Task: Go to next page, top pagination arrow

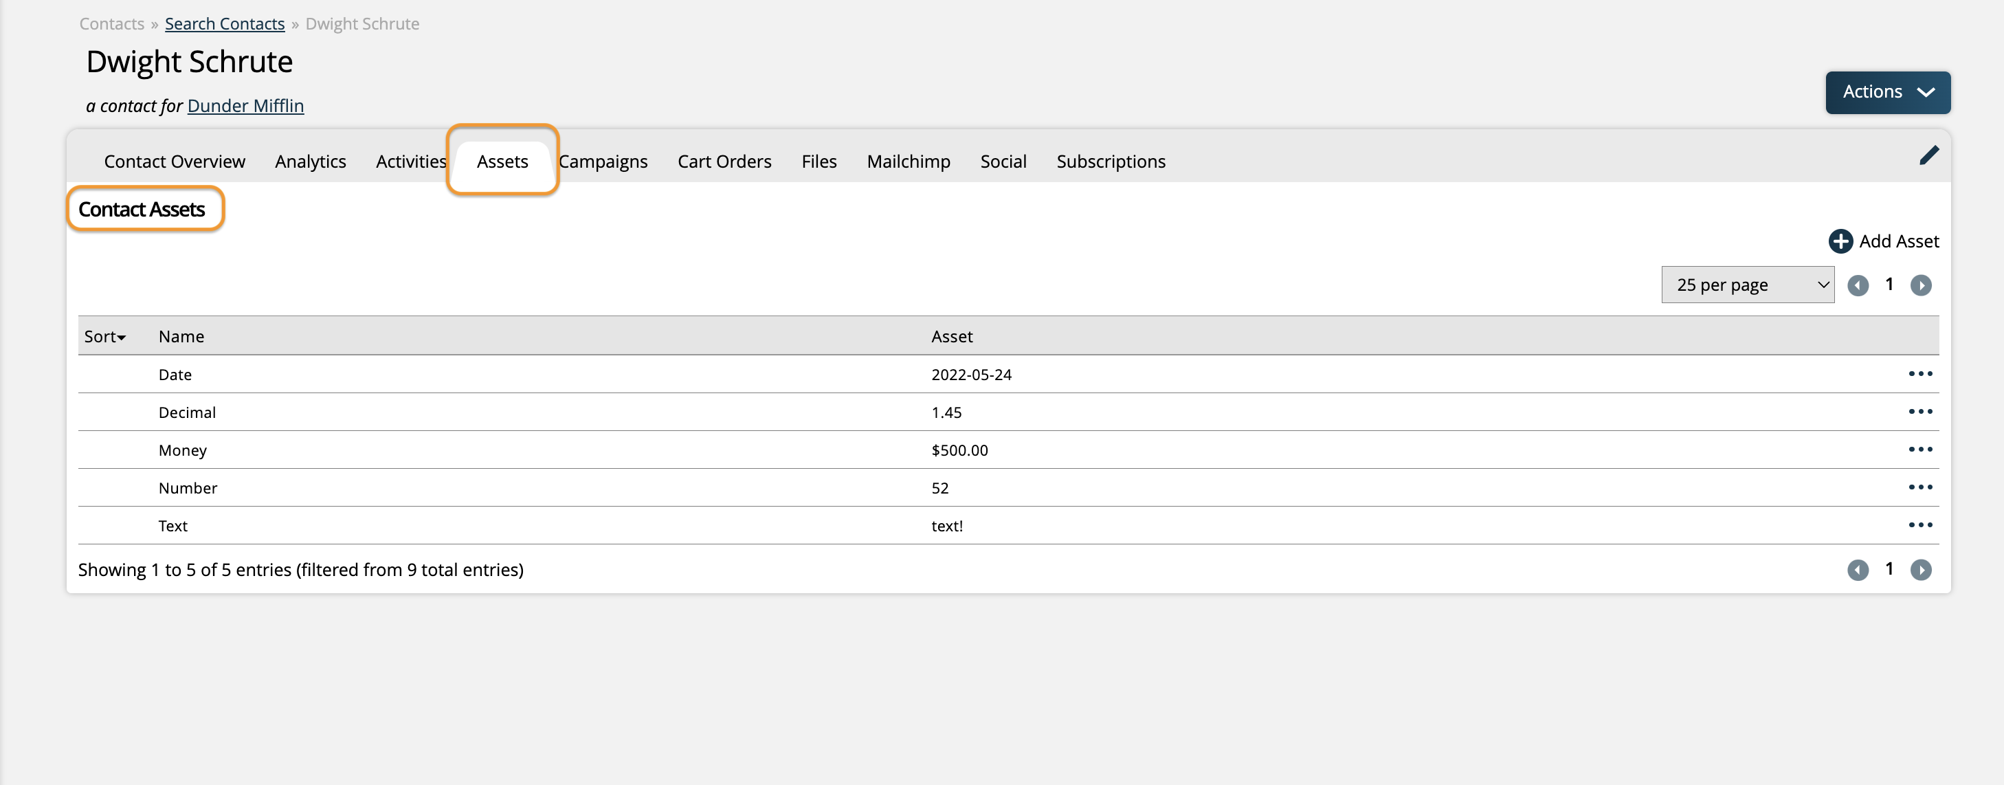Action: [1920, 285]
